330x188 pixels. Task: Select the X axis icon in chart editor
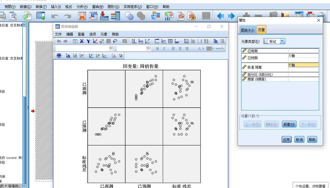point(82,41)
